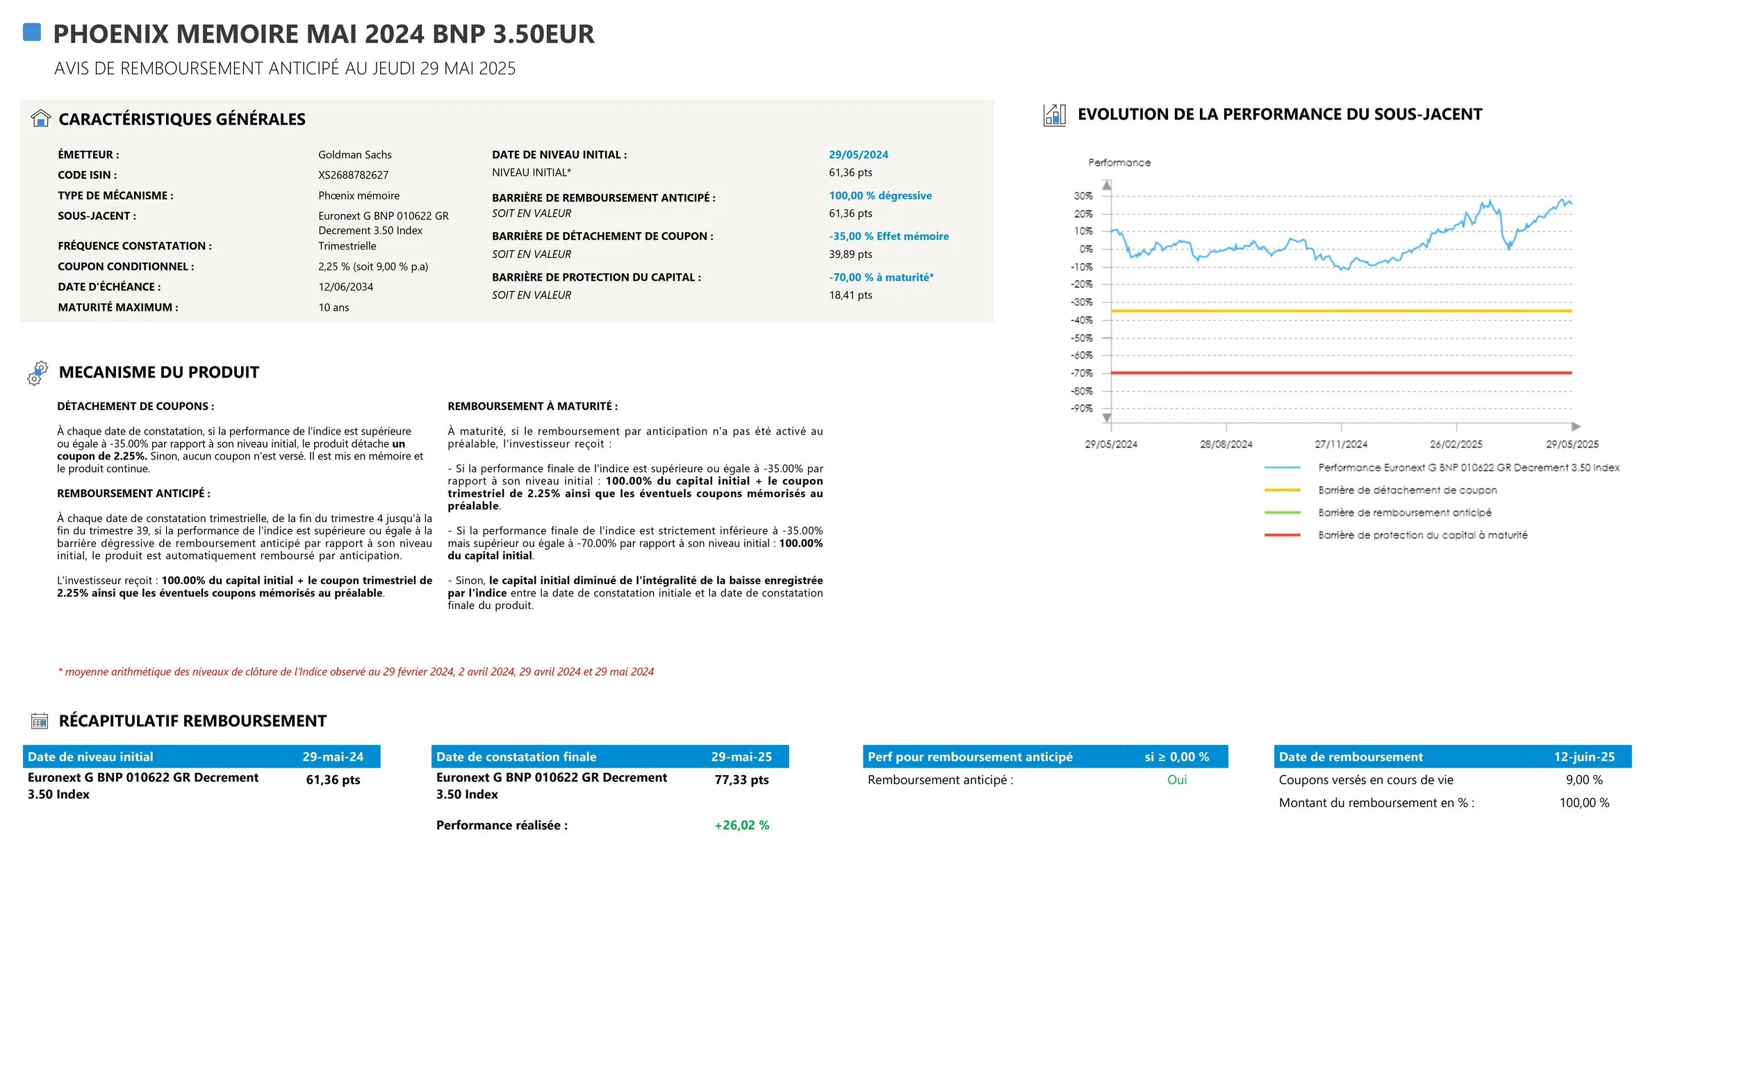Click the 29/05/2024 initial level date link

click(x=858, y=154)
